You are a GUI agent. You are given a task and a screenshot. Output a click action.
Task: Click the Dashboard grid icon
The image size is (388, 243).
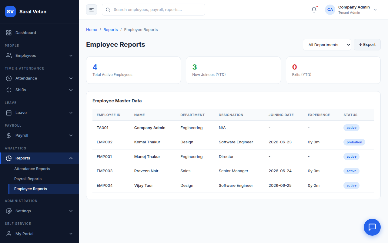point(9,33)
